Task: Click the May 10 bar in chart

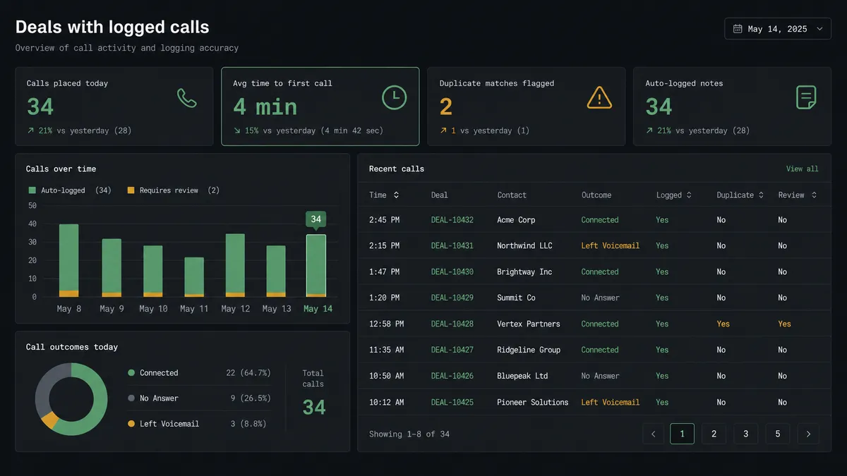Action: pos(152,271)
